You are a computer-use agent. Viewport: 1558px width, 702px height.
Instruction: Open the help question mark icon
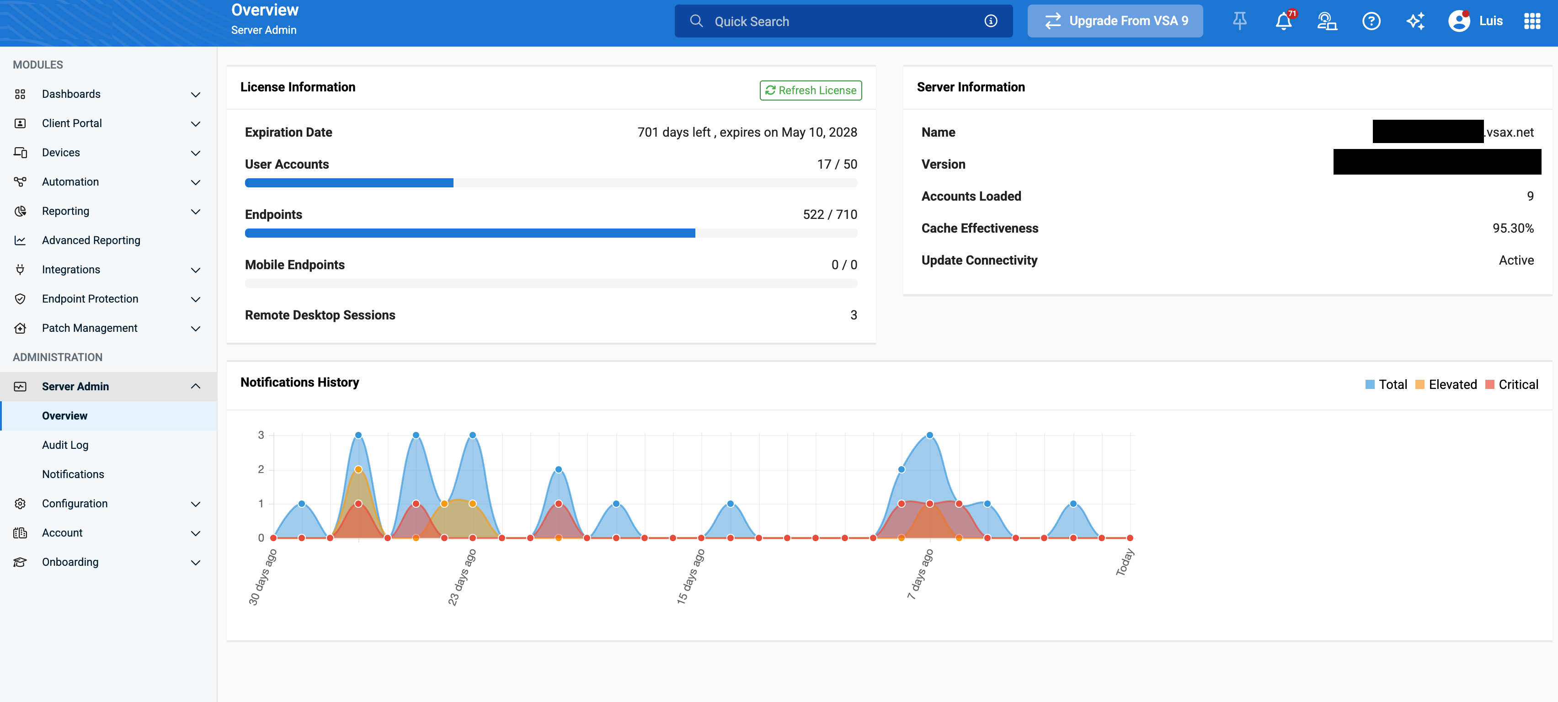click(1371, 21)
